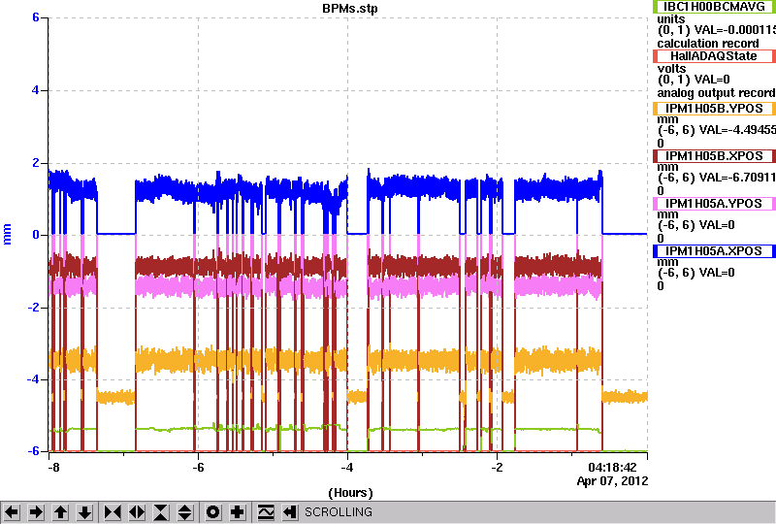
Task: Click the 'calculation record' description text
Action: 708,44
